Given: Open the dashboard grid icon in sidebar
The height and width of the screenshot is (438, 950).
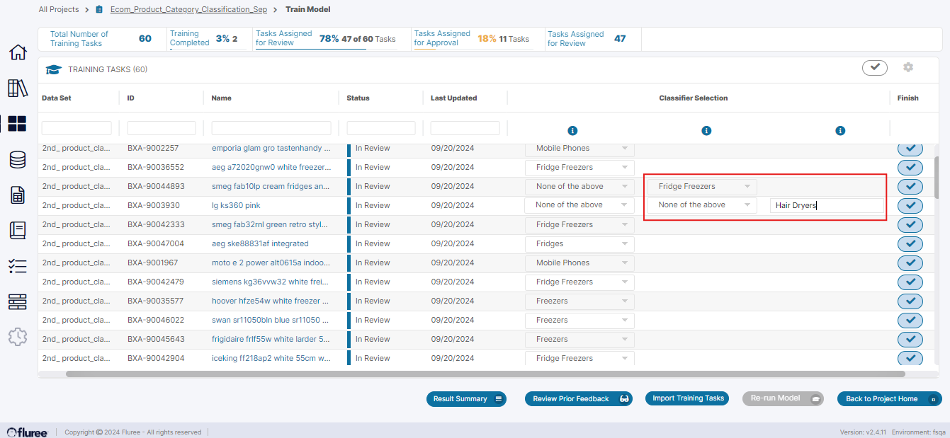Looking at the screenshot, I should click(x=17, y=123).
